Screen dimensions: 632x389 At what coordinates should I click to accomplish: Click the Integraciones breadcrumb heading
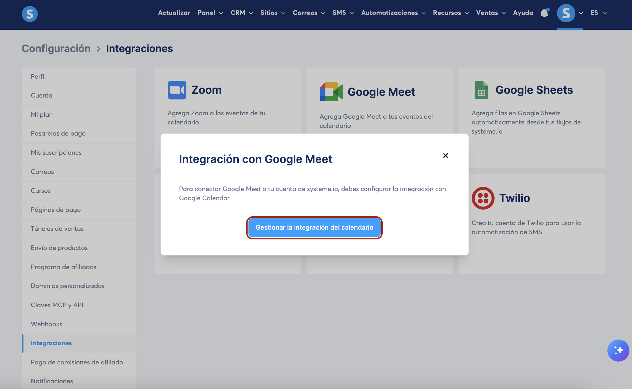(139, 49)
